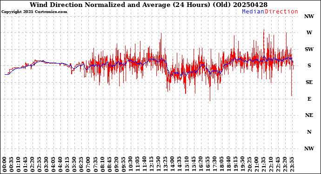Click the 11:40 time label
Viewport: 321px width, 174px height.
pyautogui.click(x=144, y=164)
